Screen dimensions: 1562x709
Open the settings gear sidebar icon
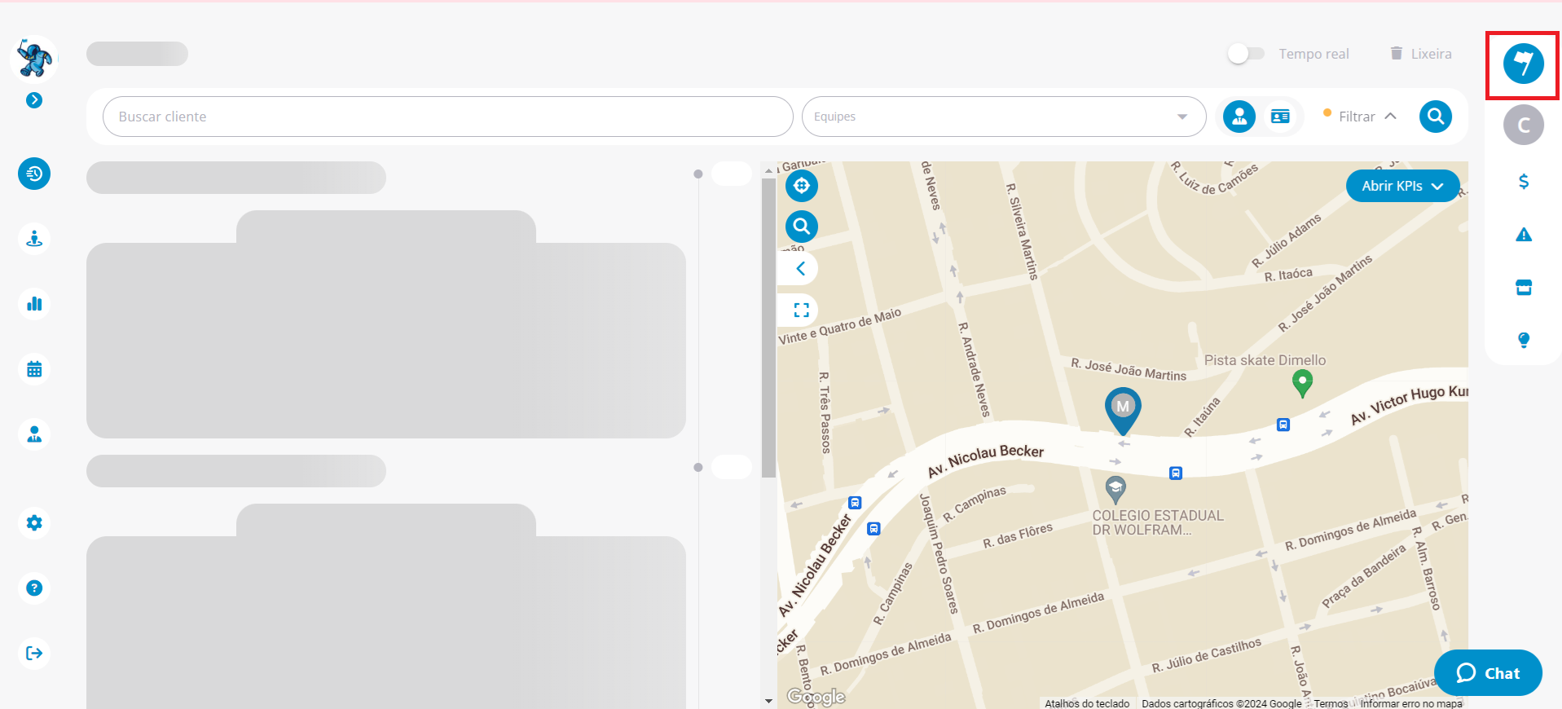[x=34, y=522]
